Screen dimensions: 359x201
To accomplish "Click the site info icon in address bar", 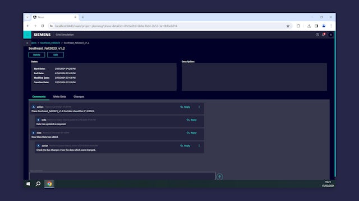I will coord(51,26).
